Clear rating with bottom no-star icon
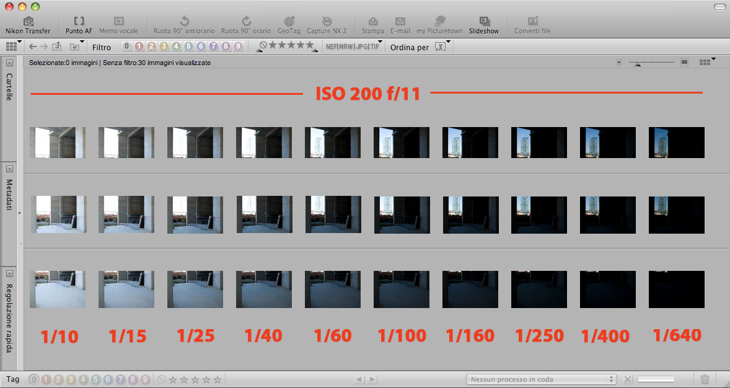The height and width of the screenshot is (388, 730). [162, 379]
